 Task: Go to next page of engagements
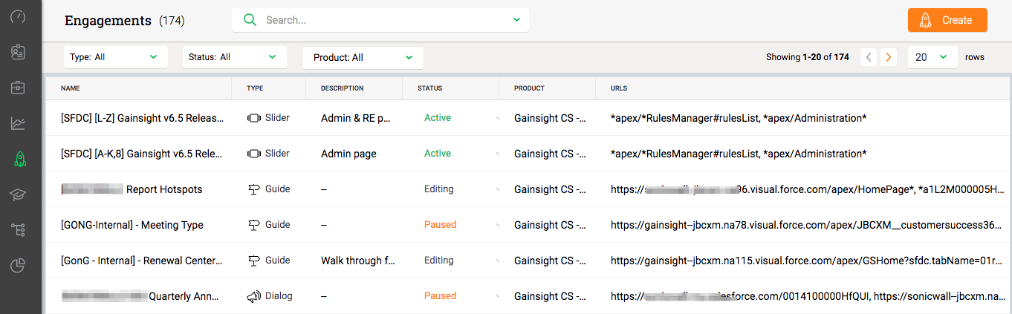pyautogui.click(x=888, y=57)
